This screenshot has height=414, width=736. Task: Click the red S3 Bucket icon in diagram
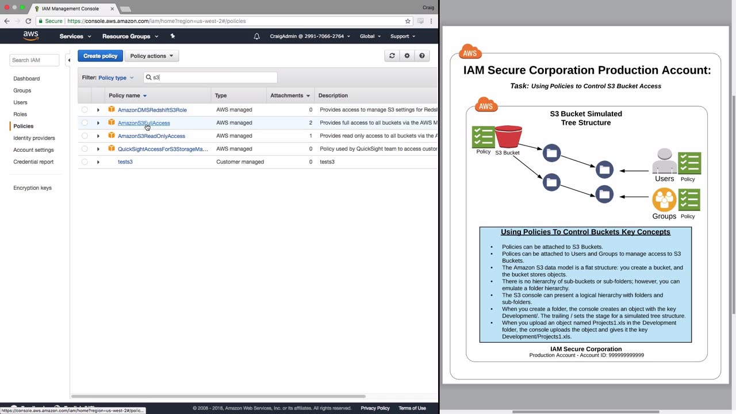[x=508, y=137]
